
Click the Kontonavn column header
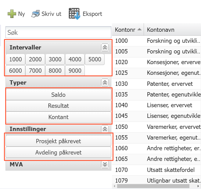coord(171,30)
